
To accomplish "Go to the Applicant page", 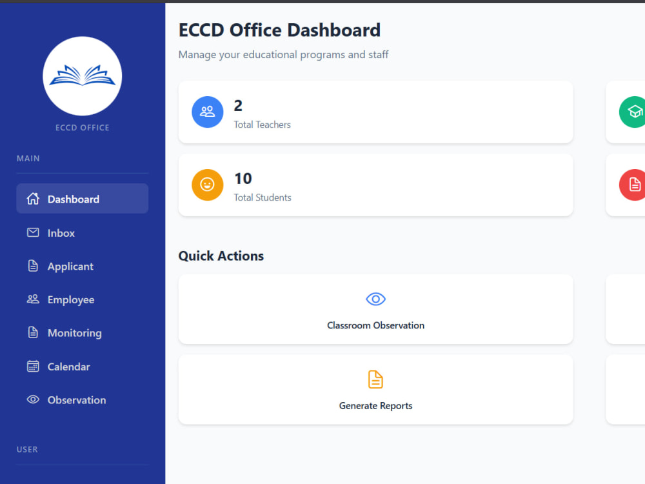I will coord(83,266).
